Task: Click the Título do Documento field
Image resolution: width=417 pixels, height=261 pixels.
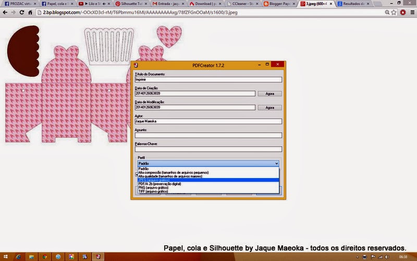Action: (x=208, y=79)
